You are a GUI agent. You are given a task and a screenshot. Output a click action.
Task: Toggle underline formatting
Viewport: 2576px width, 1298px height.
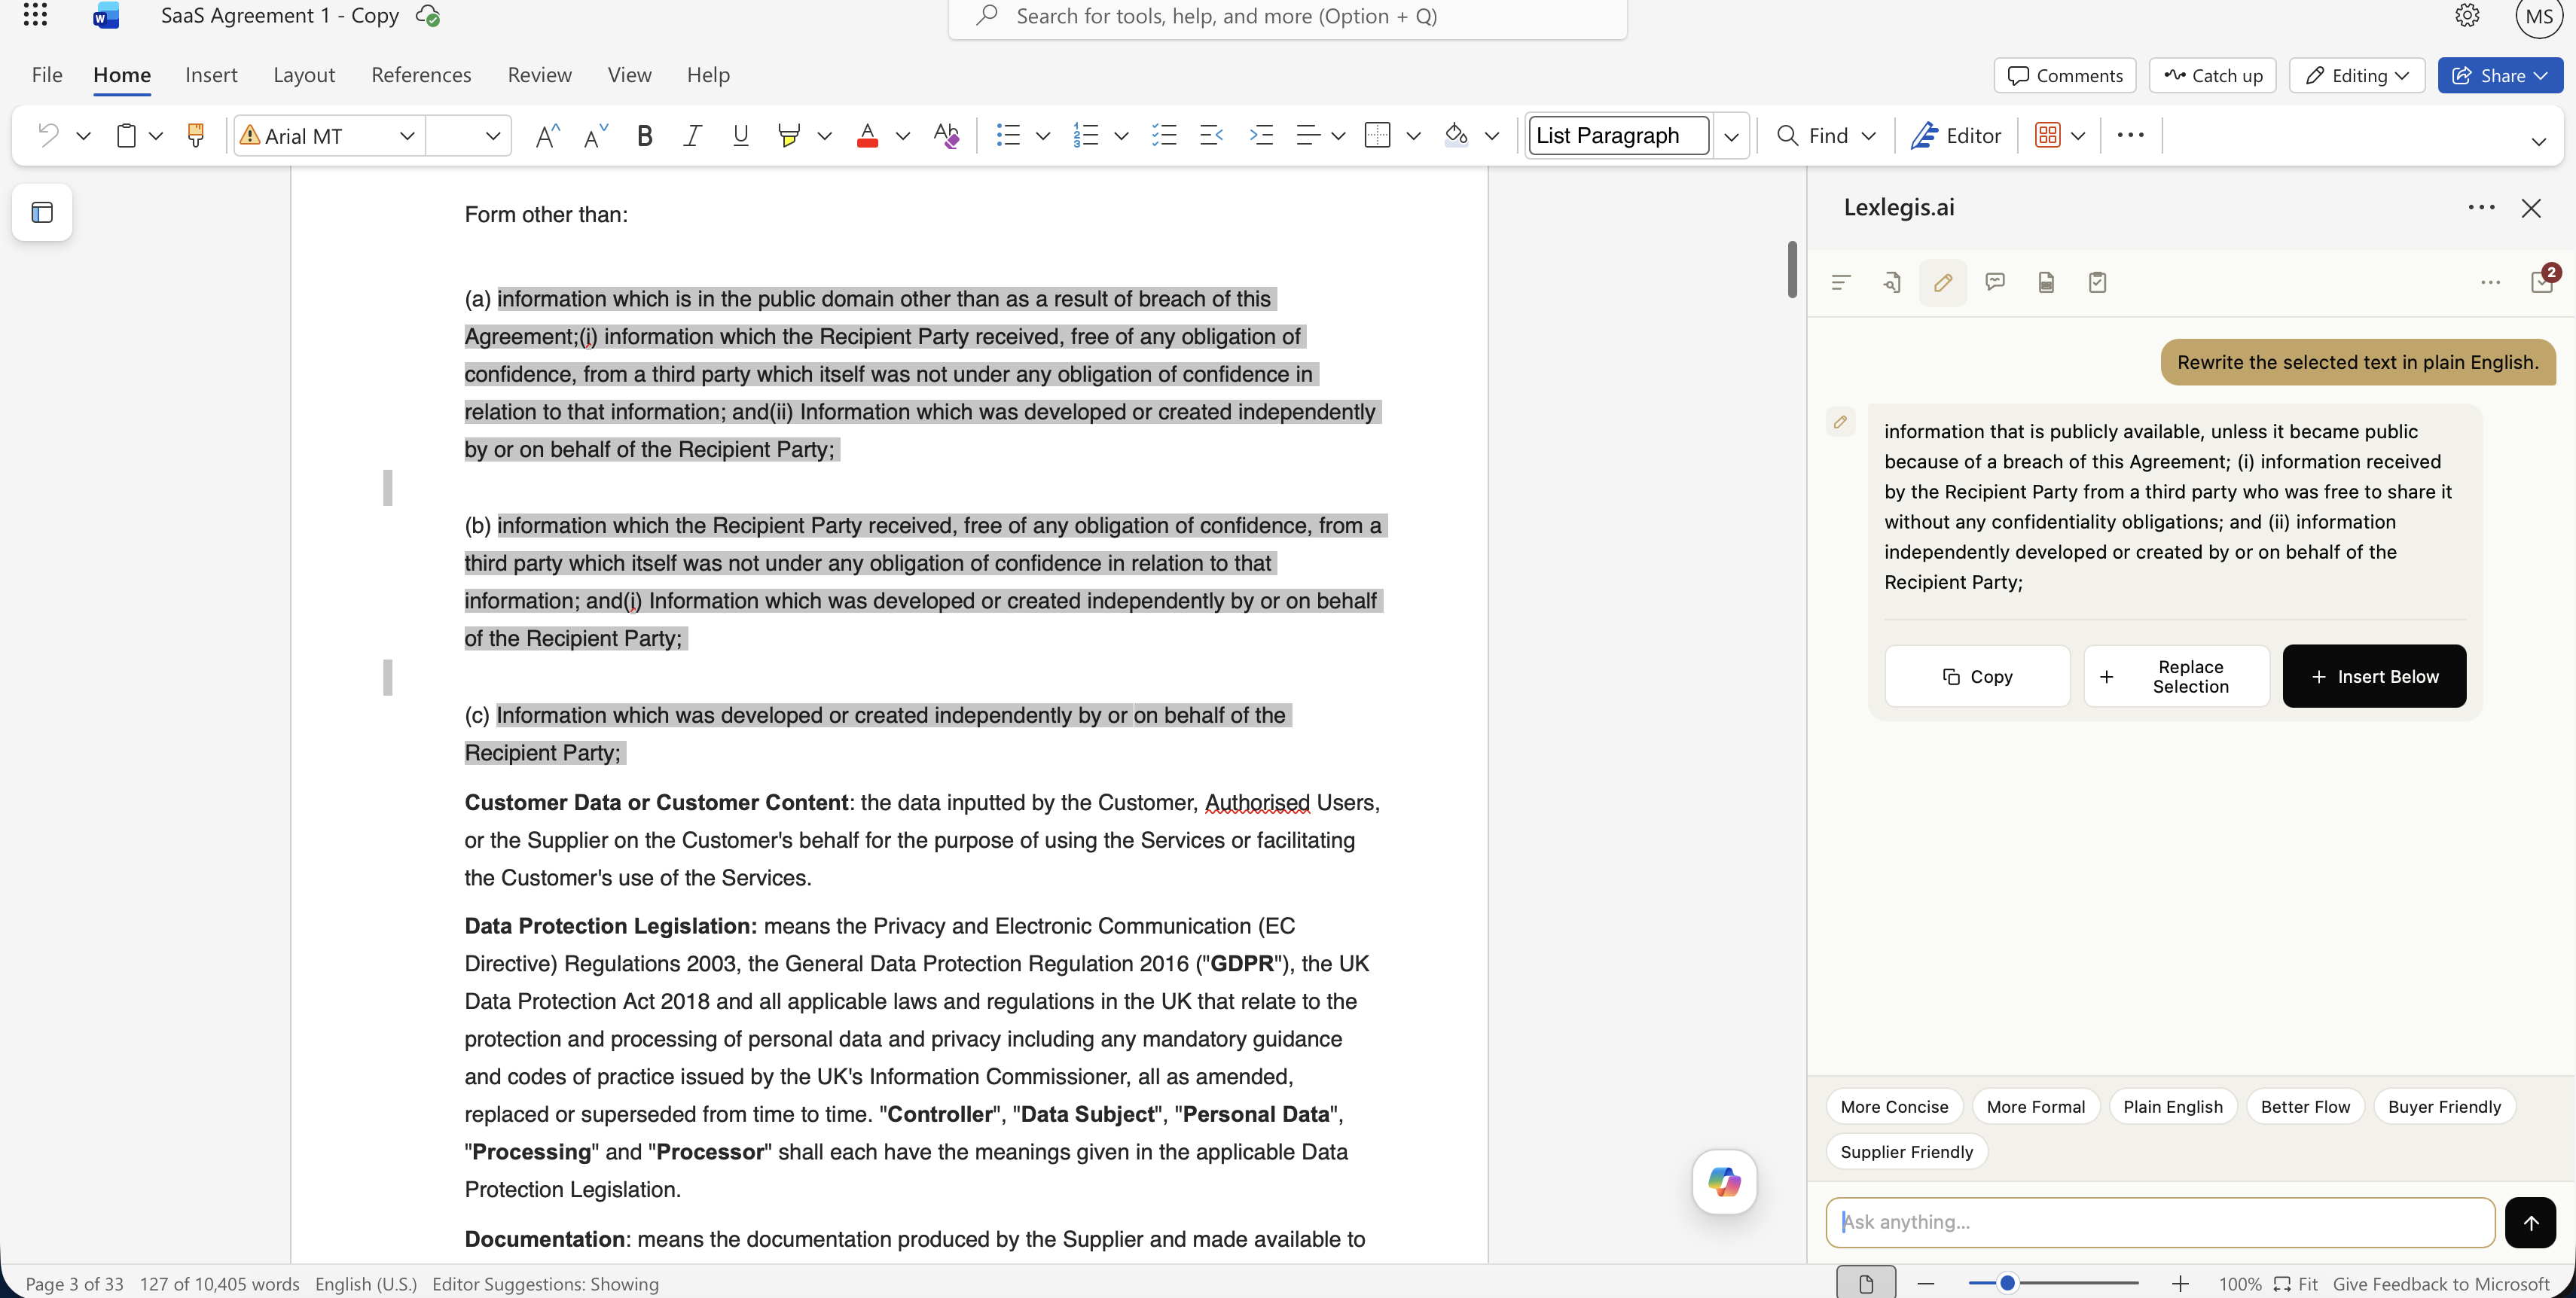click(x=741, y=135)
